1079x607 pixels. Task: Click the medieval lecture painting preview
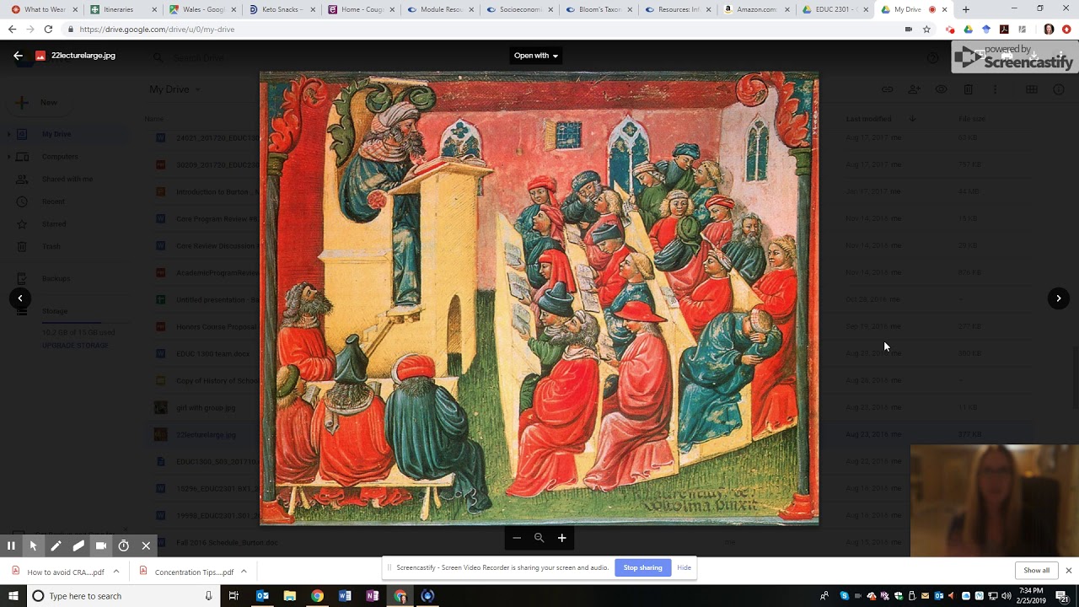pos(539,298)
